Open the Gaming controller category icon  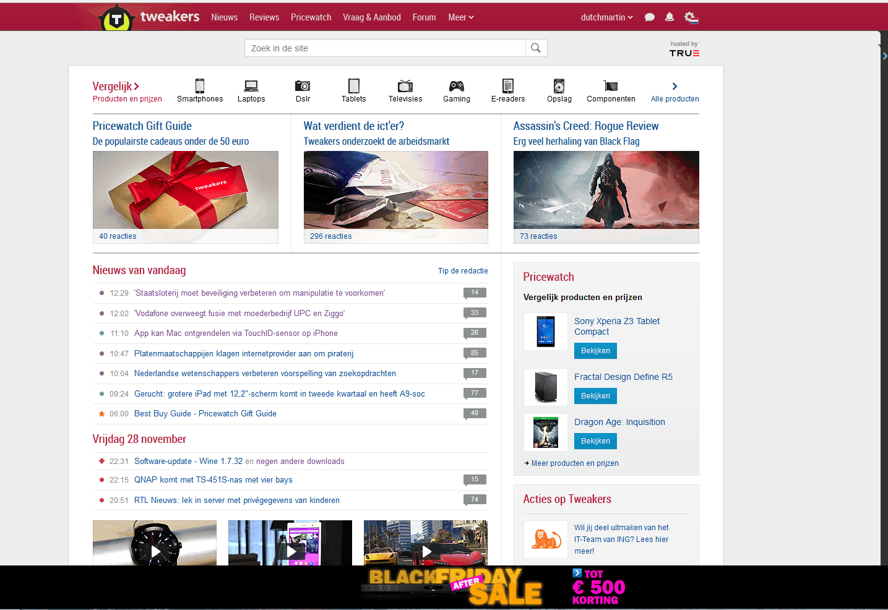(x=457, y=86)
